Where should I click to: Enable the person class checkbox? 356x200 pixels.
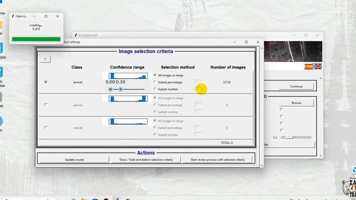[46, 105]
